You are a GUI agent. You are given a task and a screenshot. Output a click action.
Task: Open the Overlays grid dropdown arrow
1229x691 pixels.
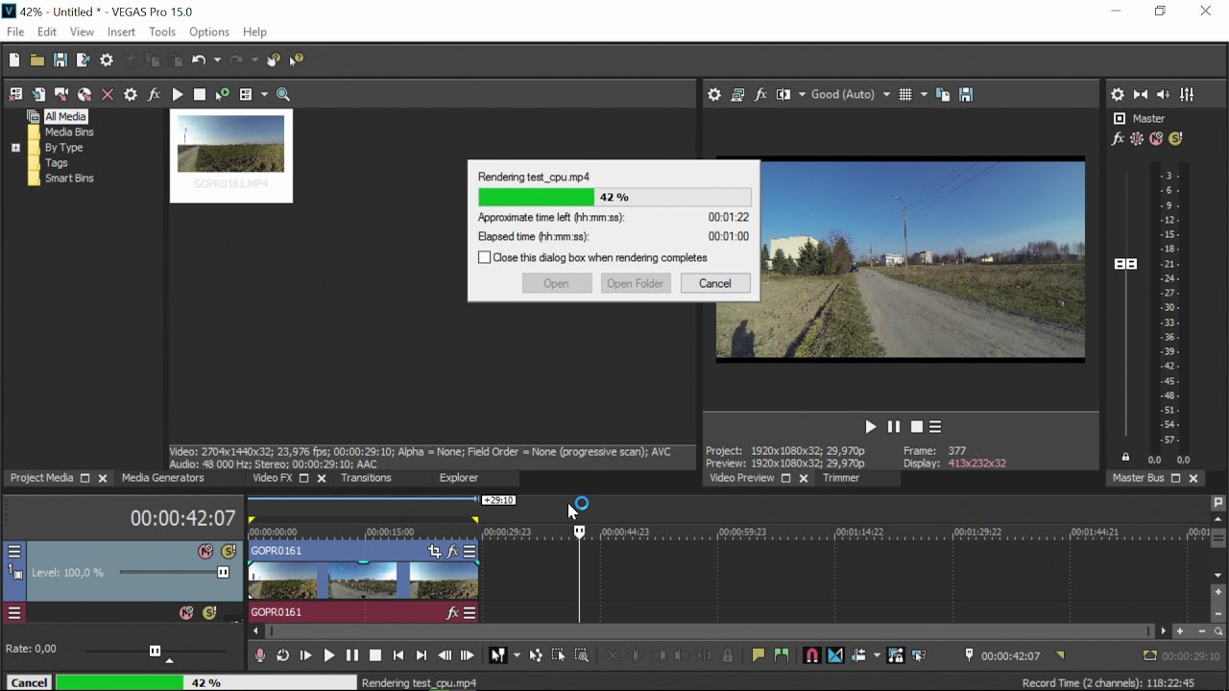[x=924, y=94]
